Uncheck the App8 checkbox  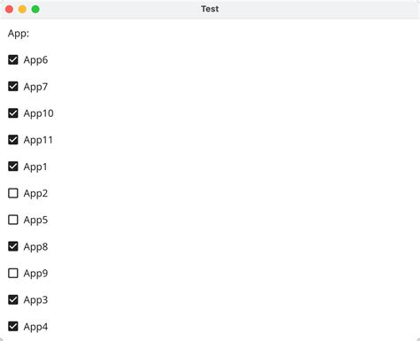coord(13,246)
